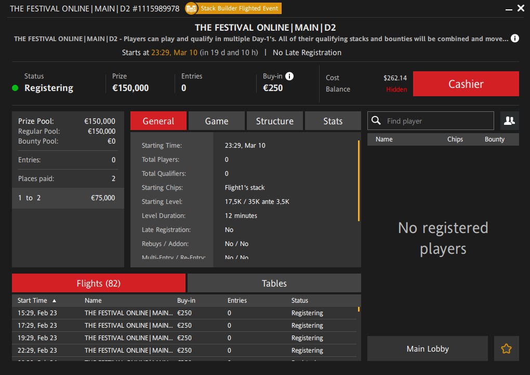Click the 'Flight1's stack' starting chips value
This screenshot has width=530, height=375.
pyautogui.click(x=245, y=187)
